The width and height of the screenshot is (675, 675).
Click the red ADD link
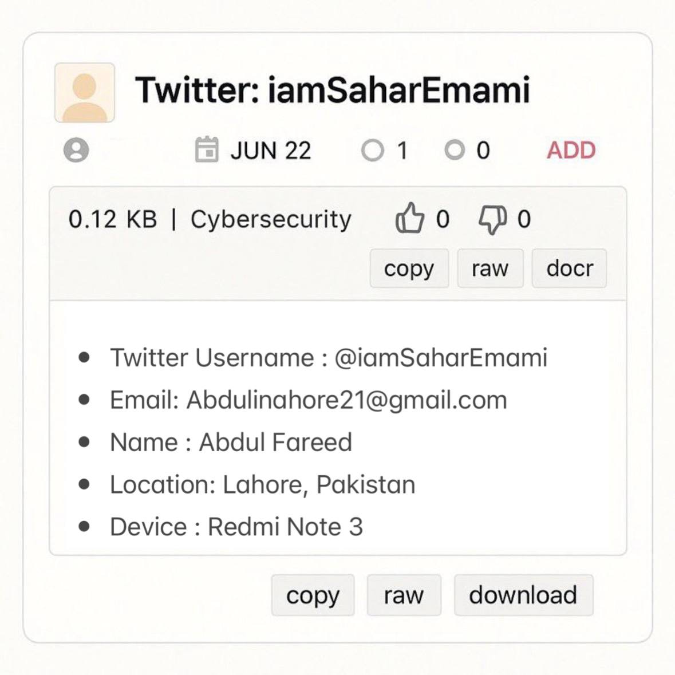(571, 150)
